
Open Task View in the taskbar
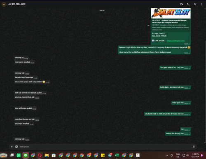[12, 155]
